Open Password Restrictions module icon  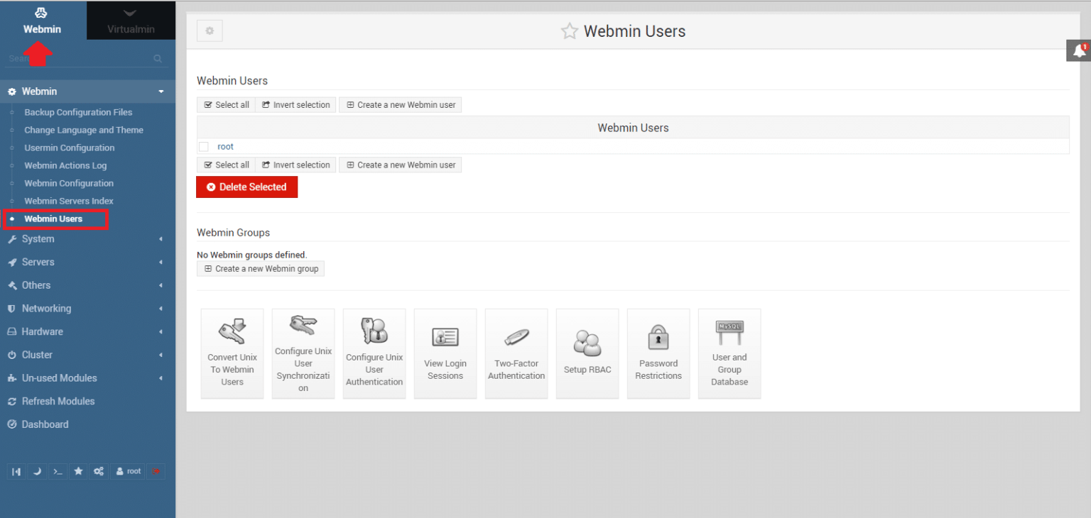pos(658,353)
